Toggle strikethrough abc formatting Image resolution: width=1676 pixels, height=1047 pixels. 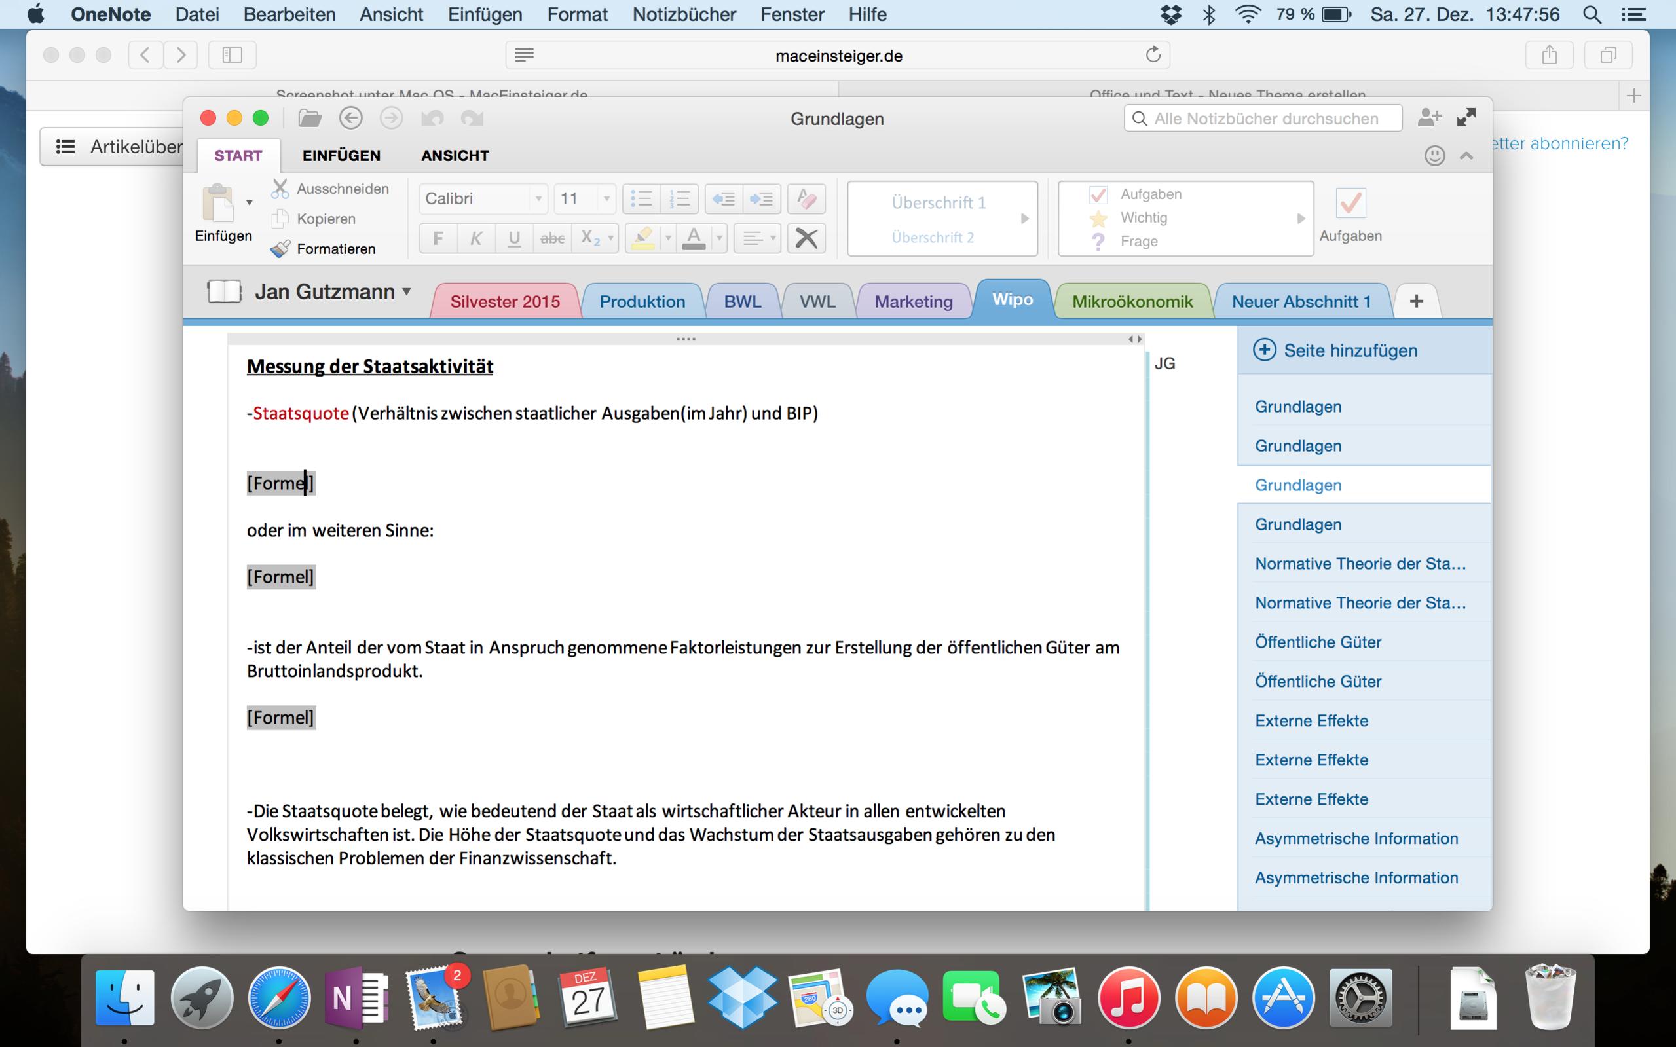click(552, 238)
